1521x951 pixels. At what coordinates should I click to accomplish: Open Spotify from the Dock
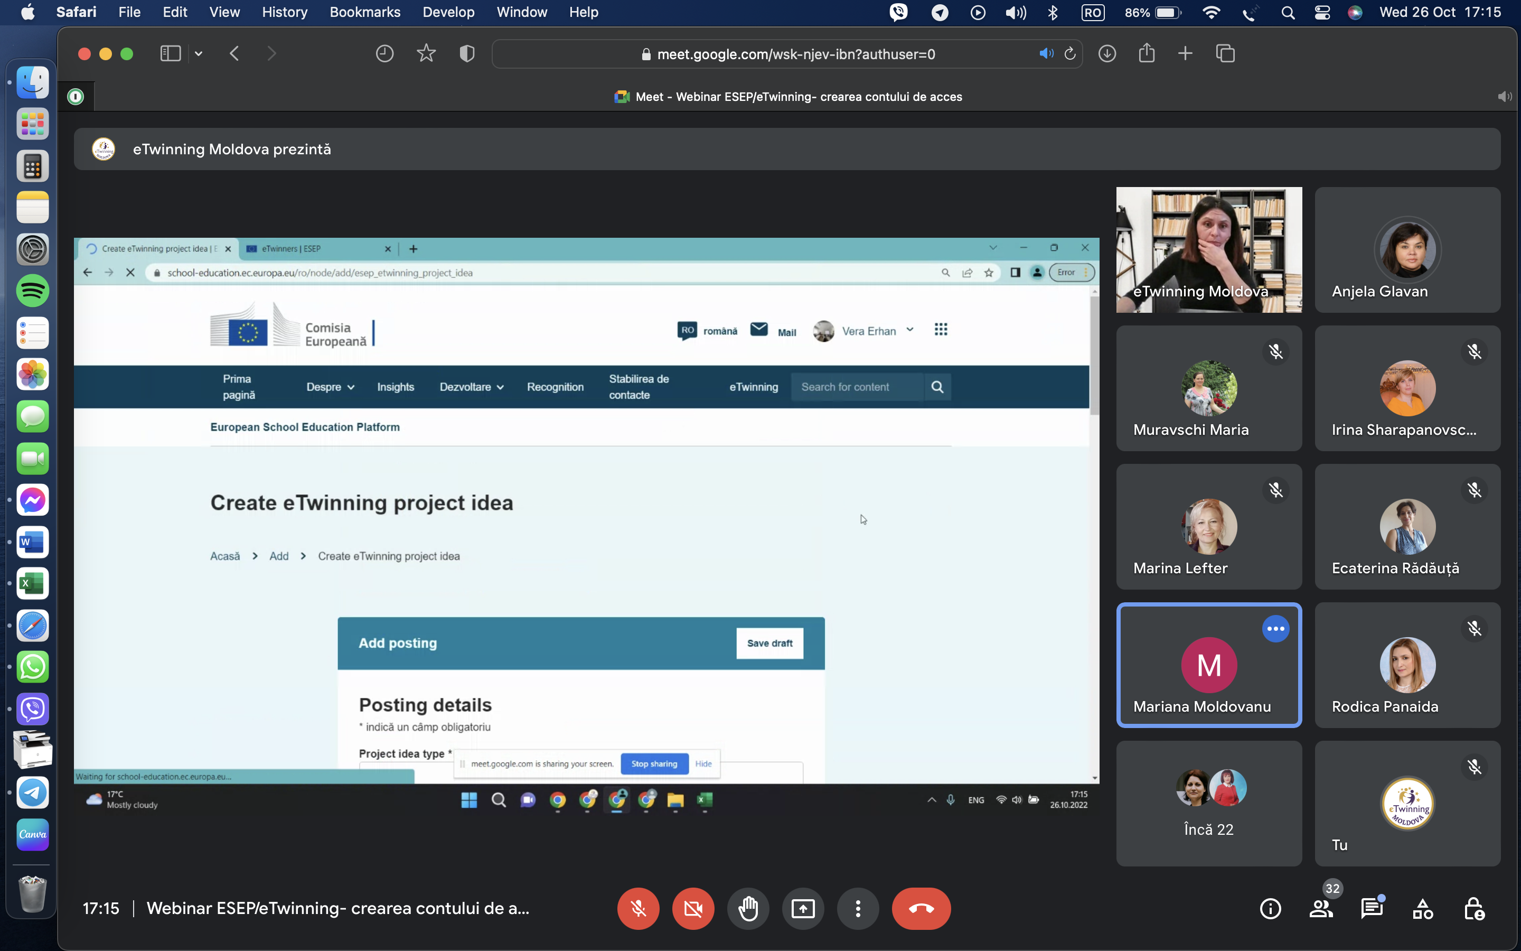point(33,291)
